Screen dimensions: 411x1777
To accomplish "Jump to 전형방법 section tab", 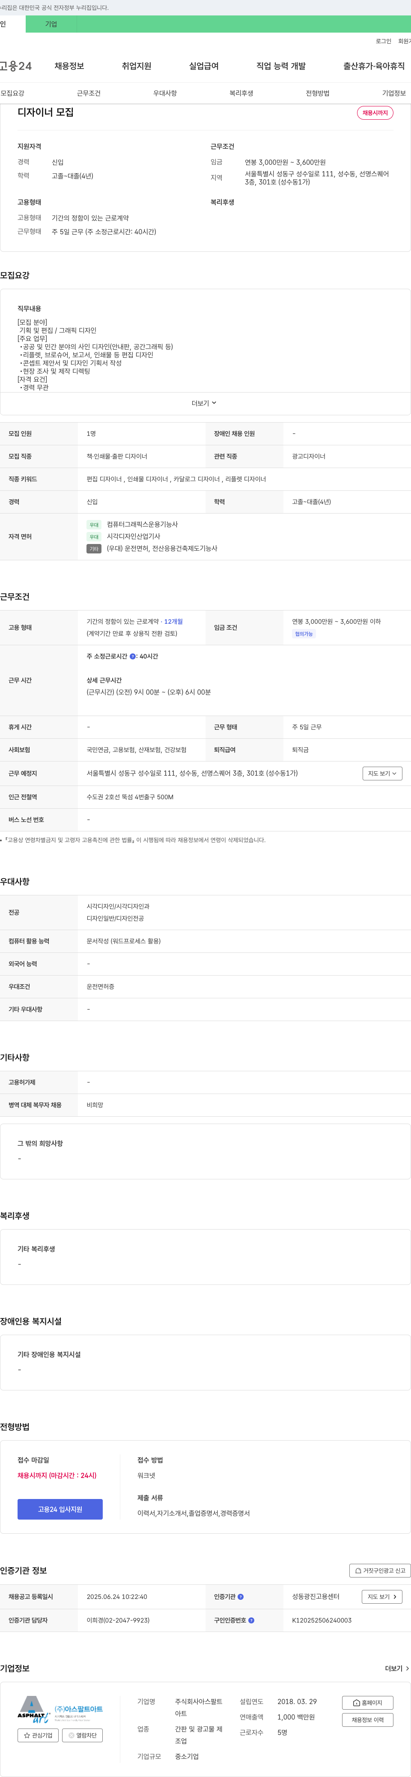I will click(x=318, y=93).
